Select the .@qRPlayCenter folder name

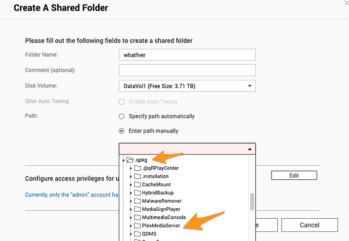click(x=160, y=168)
